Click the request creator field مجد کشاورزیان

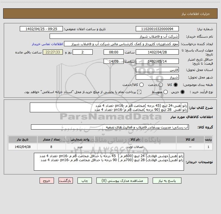[x=121, y=44]
